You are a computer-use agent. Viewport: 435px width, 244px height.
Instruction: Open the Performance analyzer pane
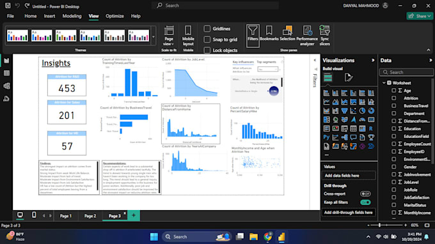pos(307,36)
